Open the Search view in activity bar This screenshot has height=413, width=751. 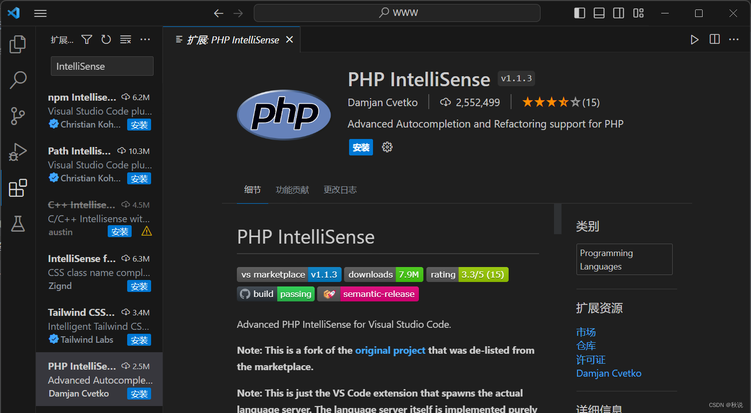[x=18, y=80]
